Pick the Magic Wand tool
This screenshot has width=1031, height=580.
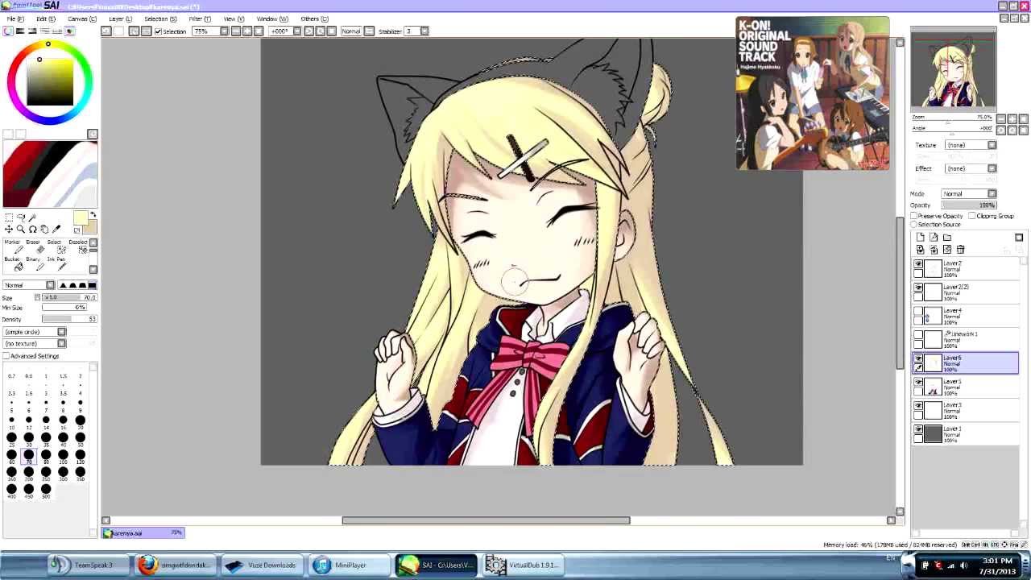coord(33,217)
